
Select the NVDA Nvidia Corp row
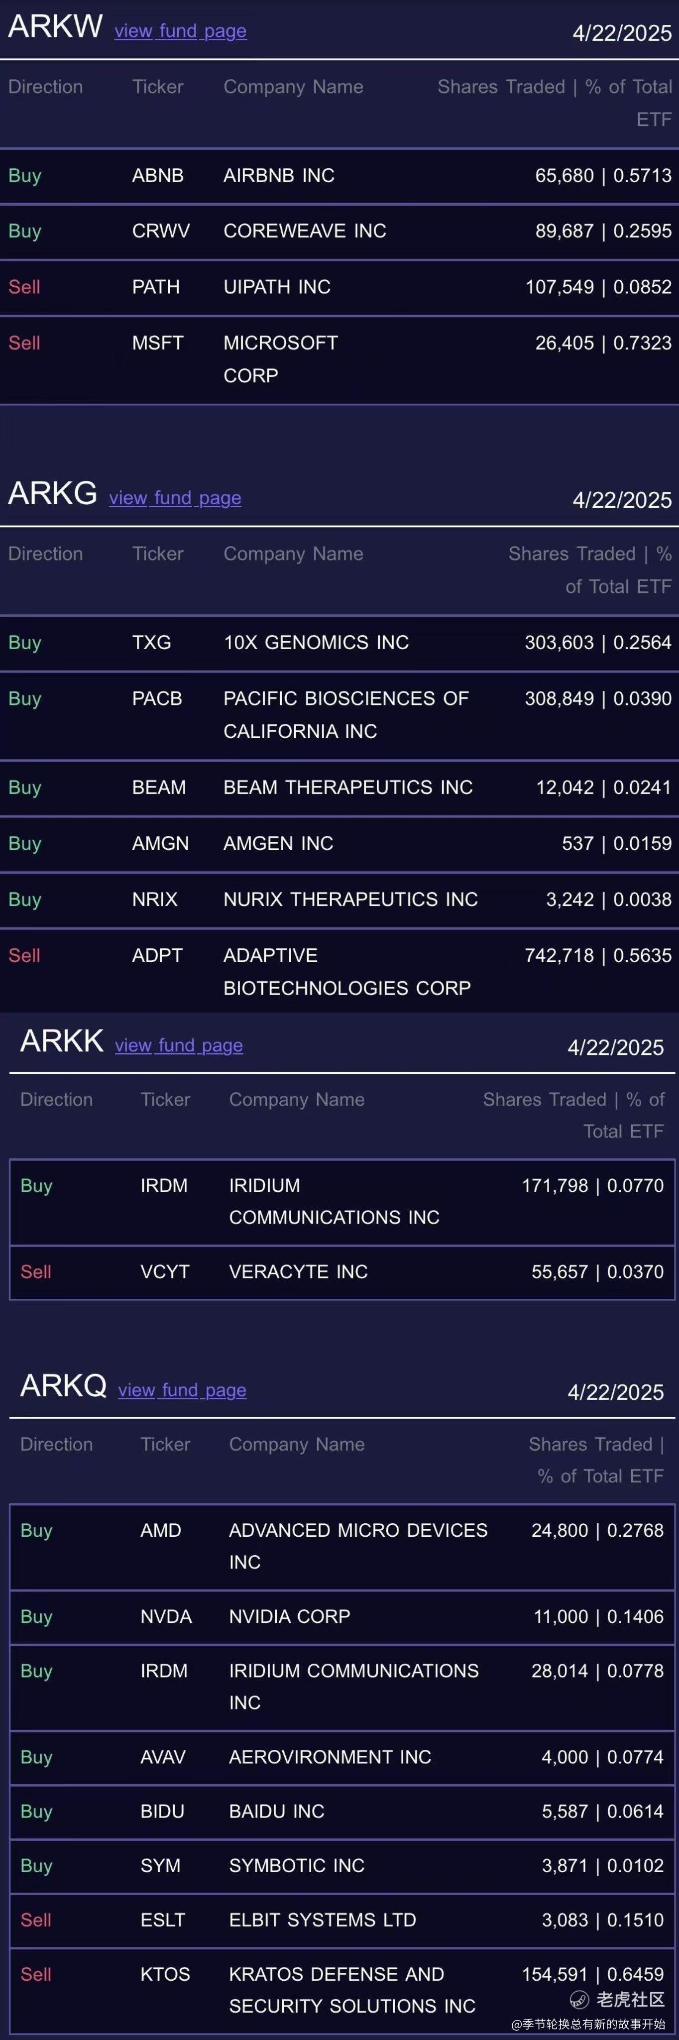[341, 1616]
